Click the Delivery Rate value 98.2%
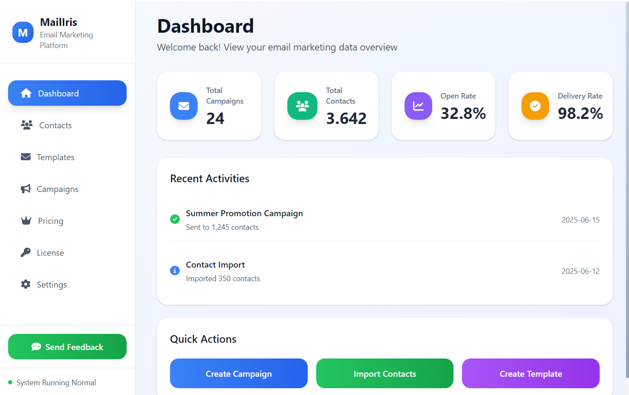Viewport: 629px width, 395px height. (x=580, y=113)
